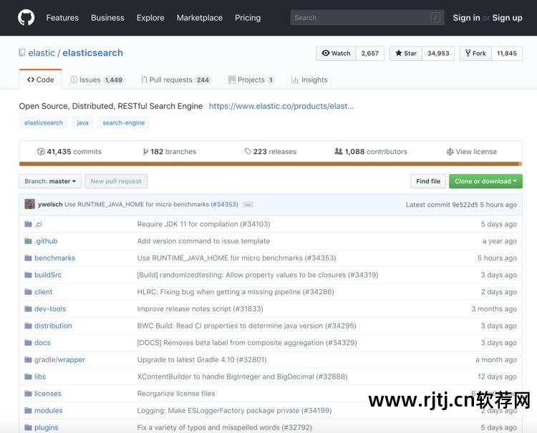The height and width of the screenshot is (433, 537).
Task: Click the language breakdown color bar
Action: tap(271, 164)
